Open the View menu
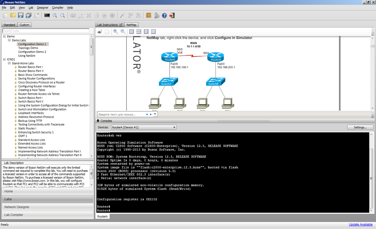 [22, 8]
